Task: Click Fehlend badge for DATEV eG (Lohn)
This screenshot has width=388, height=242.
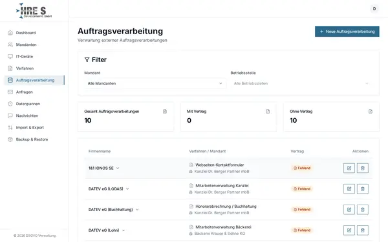Action: [x=302, y=230]
